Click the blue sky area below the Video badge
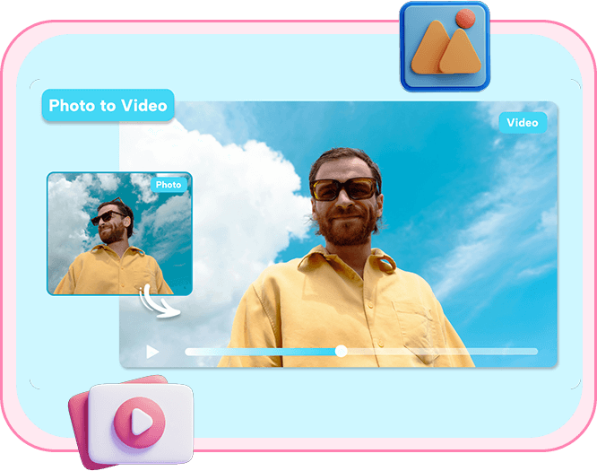 pyautogui.click(x=511, y=179)
